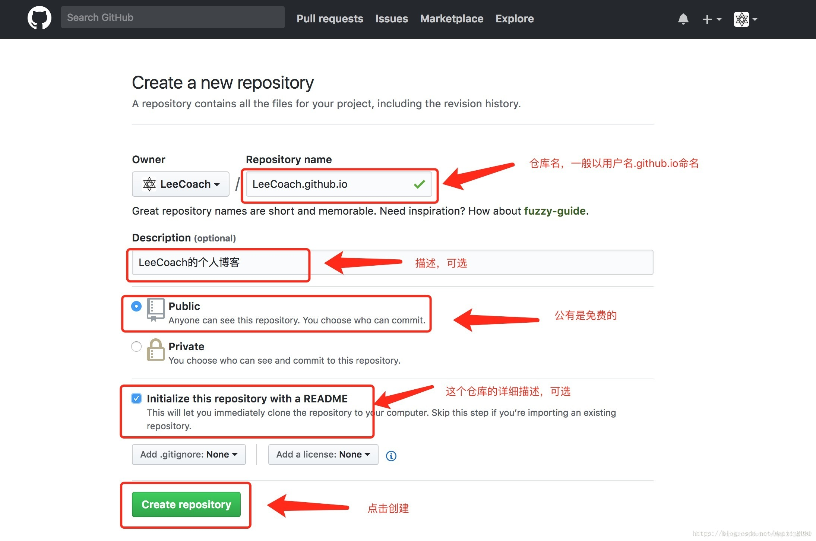Click the GitHub octocat logo

pos(39,18)
